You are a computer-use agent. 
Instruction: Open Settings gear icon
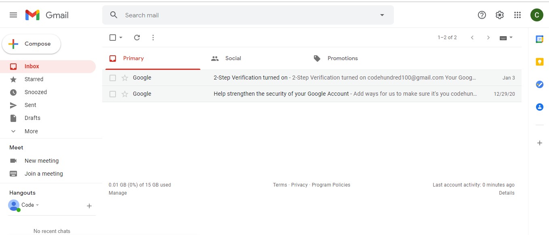(x=500, y=15)
